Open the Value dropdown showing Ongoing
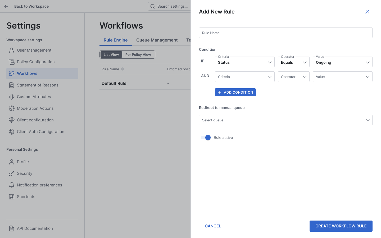The width and height of the screenshot is (381, 238). [x=342, y=62]
